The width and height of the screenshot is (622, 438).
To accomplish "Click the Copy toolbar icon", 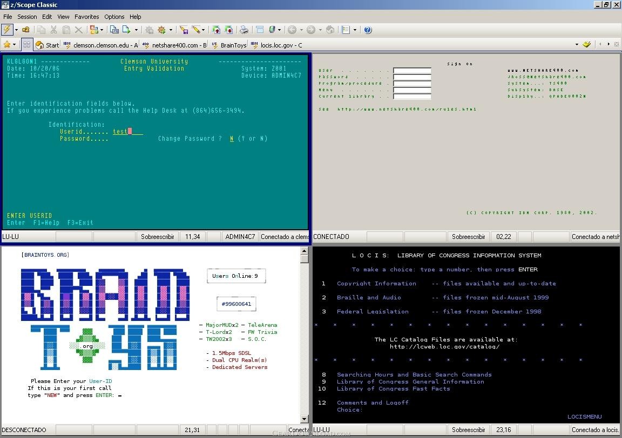I will point(41,30).
